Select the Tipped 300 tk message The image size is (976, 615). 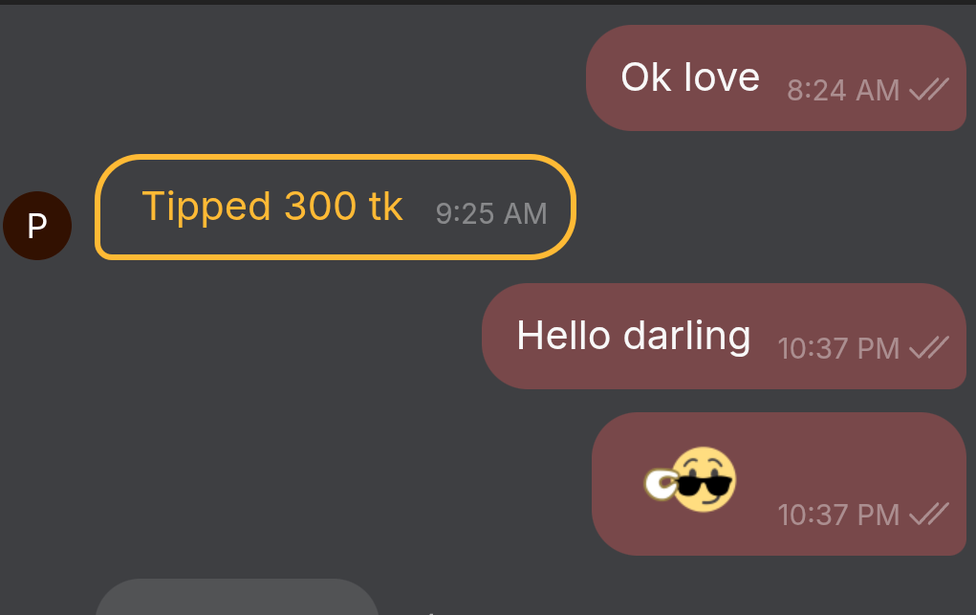335,207
